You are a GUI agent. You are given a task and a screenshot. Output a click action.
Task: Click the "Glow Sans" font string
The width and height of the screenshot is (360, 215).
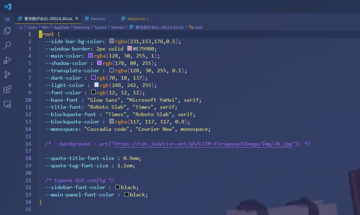pos(104,100)
